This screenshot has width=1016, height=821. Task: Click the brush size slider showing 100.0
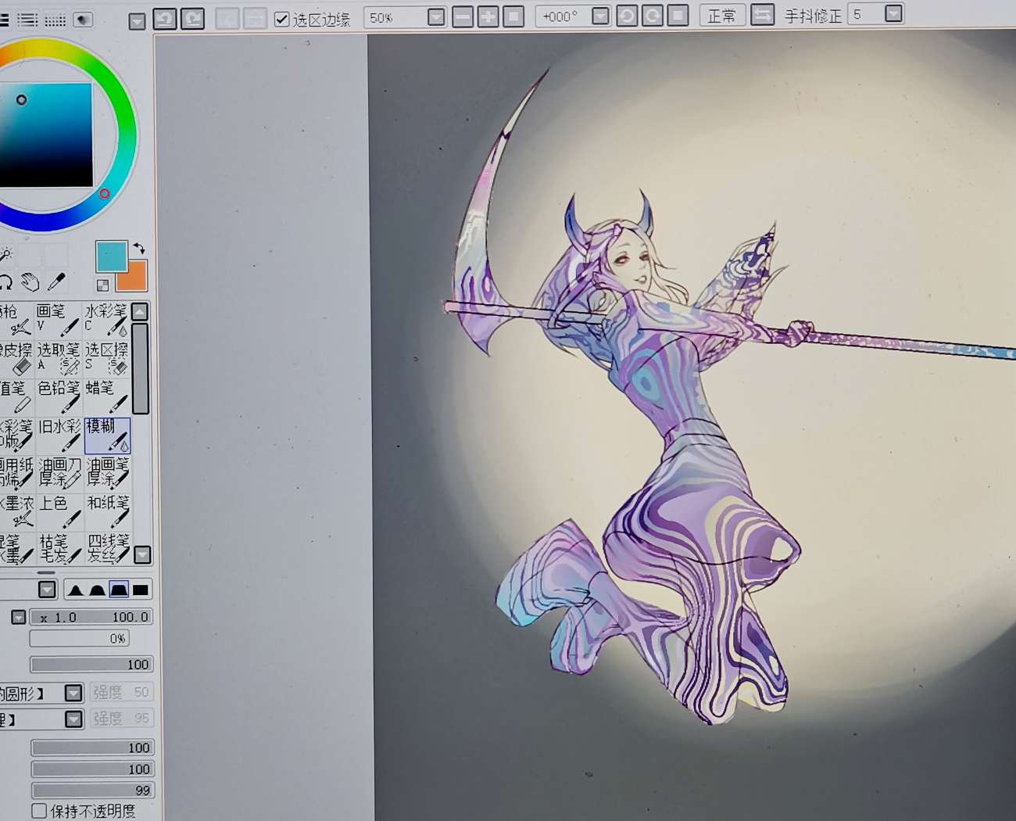pos(91,617)
